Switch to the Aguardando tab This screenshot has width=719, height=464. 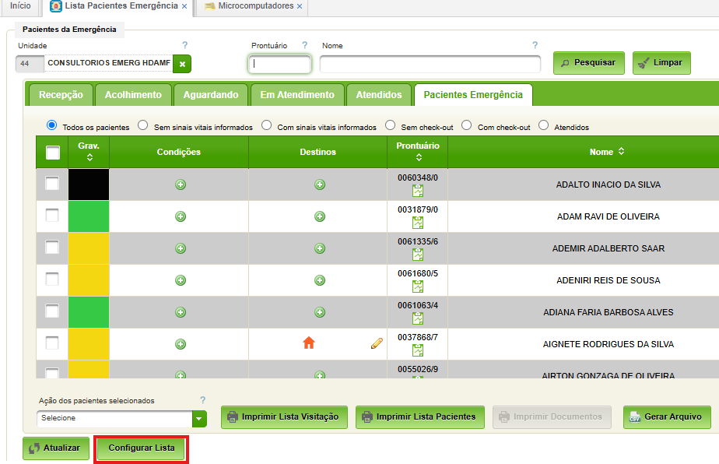click(x=211, y=94)
